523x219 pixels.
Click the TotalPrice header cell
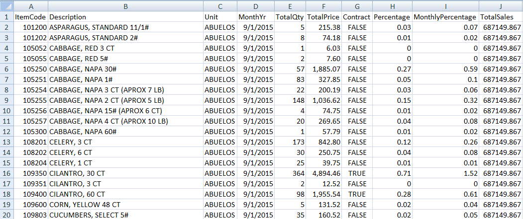pos(324,17)
